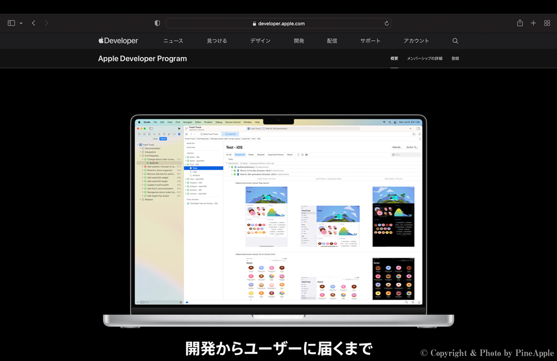Open search on the Apple Developer navigation bar
The image size is (557, 361).
(455, 40)
